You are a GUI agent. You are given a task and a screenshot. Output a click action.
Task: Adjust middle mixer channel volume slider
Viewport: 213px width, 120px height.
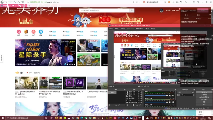coord(156,102)
